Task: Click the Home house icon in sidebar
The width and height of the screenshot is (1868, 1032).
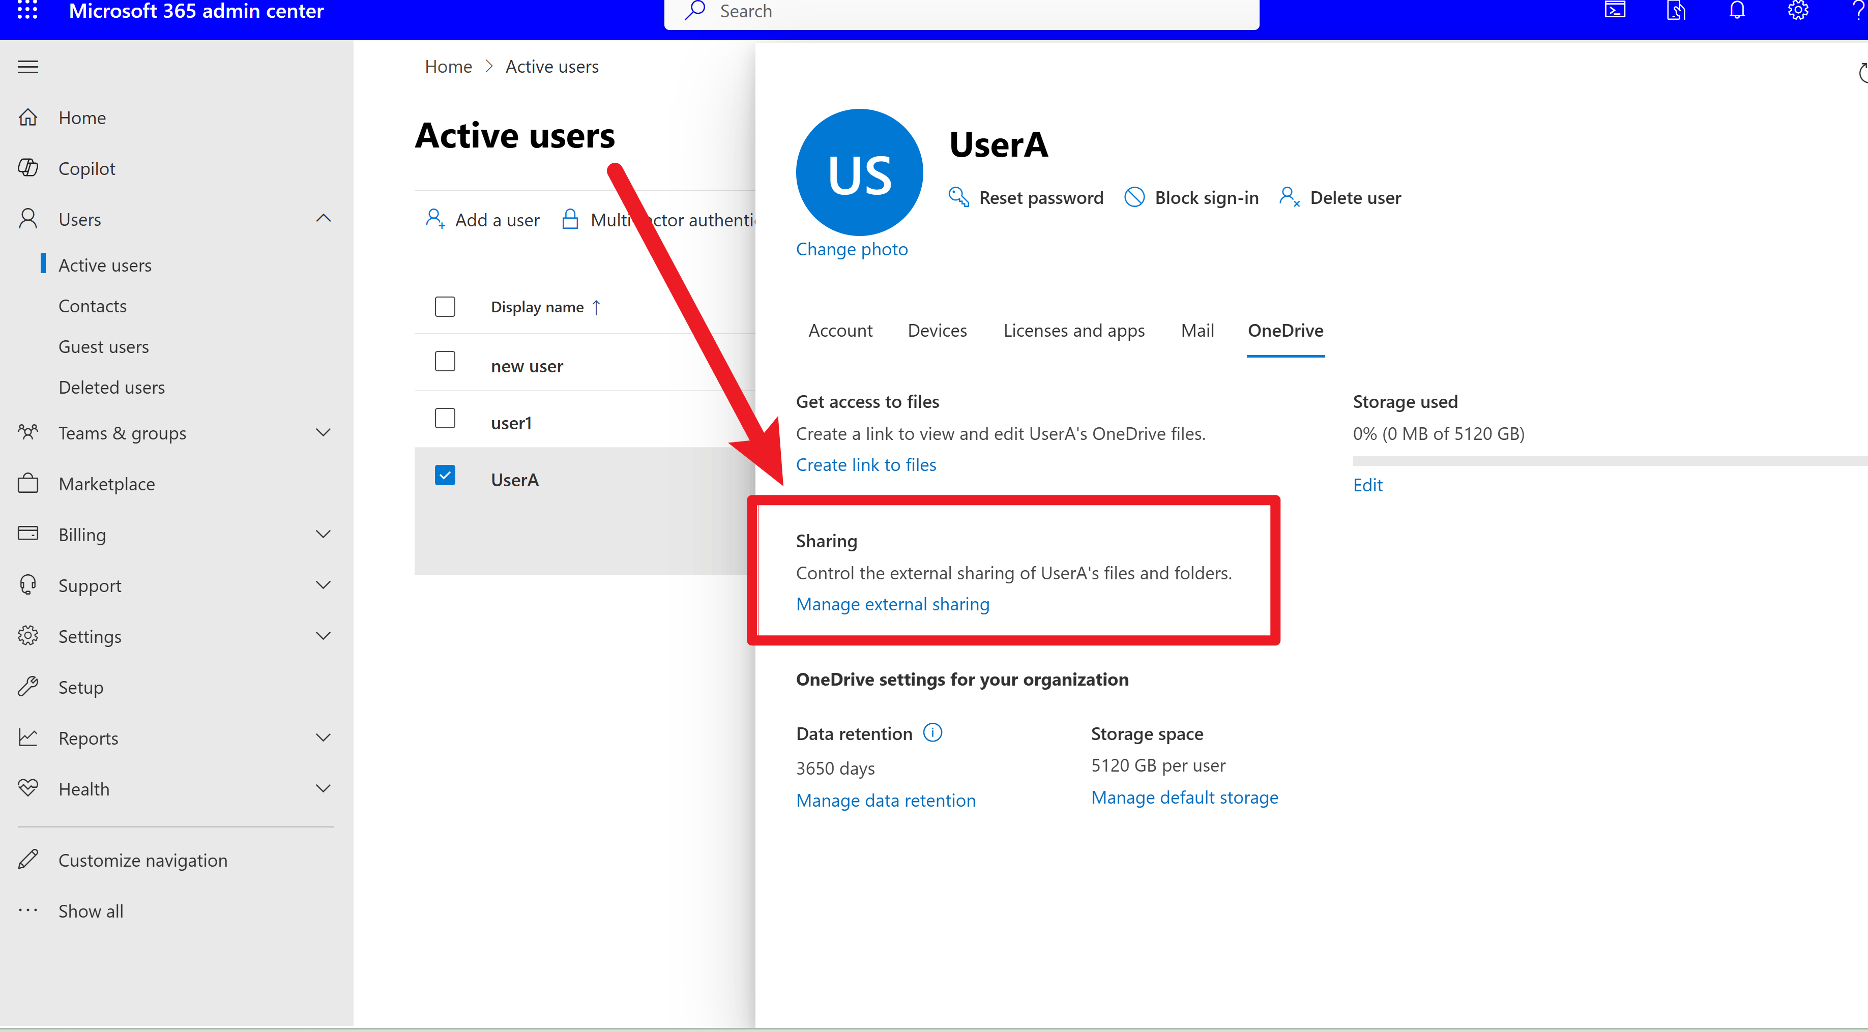Action: pyautogui.click(x=27, y=117)
